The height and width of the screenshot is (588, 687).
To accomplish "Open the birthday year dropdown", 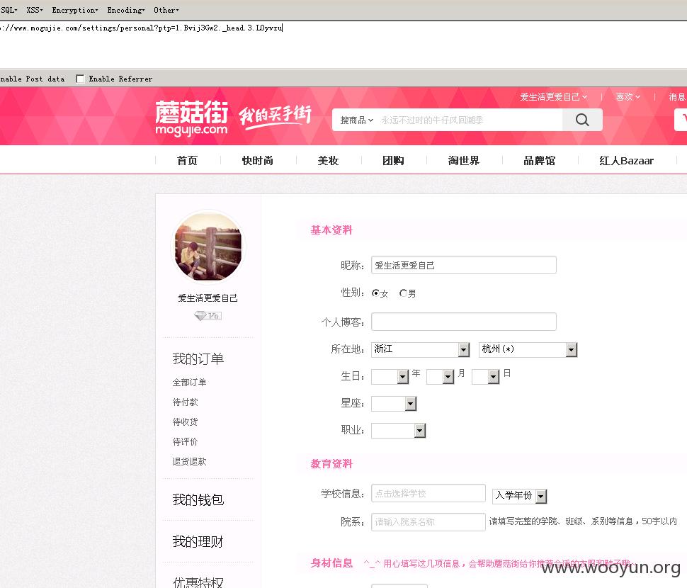I will point(390,376).
